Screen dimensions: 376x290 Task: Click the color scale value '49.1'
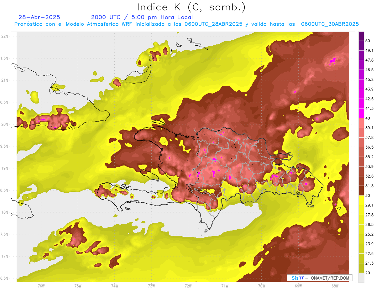[369, 50]
